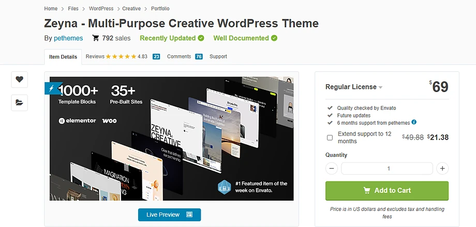Viewport: 476px width, 227px height.
Task: Click the info icon next to support
Action: click(x=414, y=123)
